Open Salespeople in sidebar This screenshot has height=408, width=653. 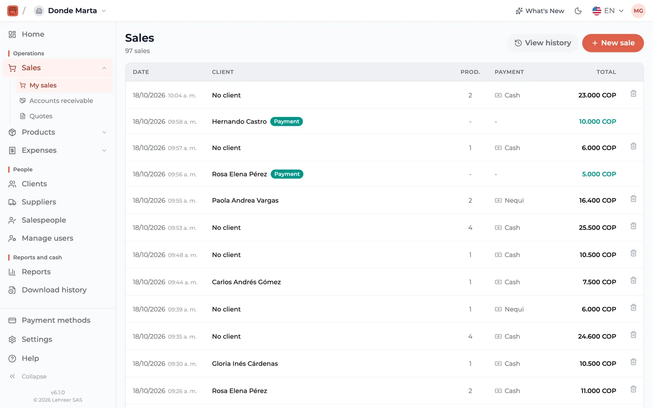(x=58, y=220)
